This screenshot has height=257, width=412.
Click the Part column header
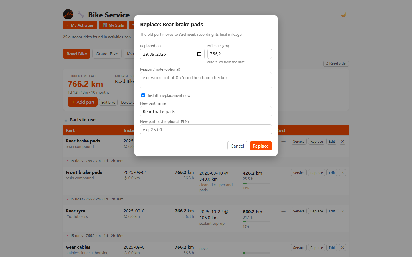pos(70,130)
